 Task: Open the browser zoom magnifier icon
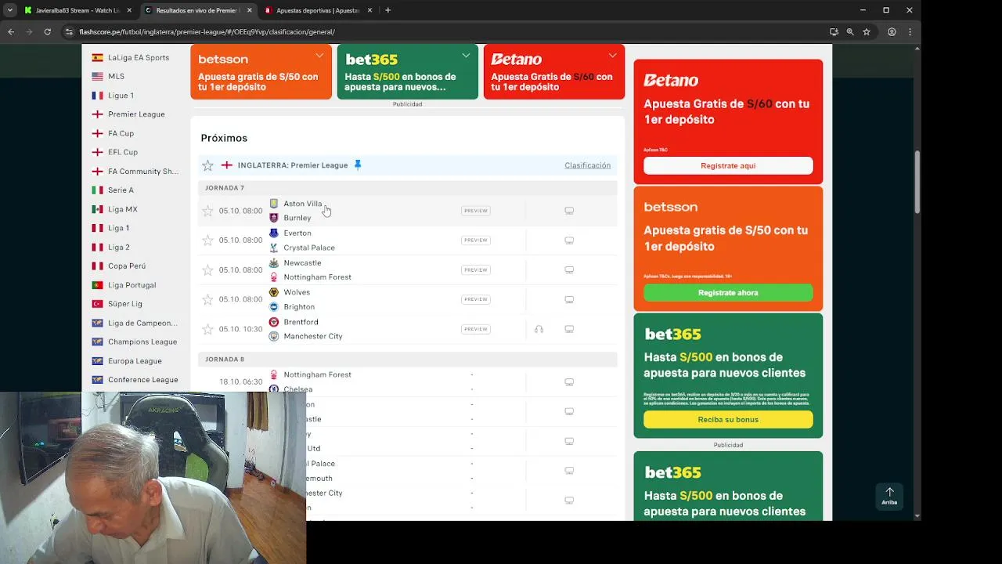(850, 32)
